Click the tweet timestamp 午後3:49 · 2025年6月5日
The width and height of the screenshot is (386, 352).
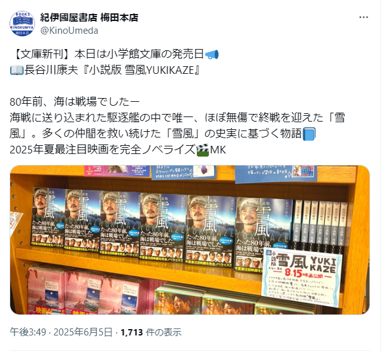61,332
